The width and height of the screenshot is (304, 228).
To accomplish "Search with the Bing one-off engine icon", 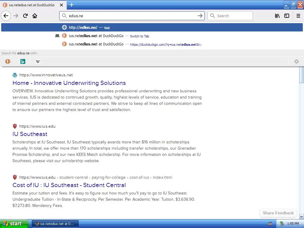I will [23, 61].
